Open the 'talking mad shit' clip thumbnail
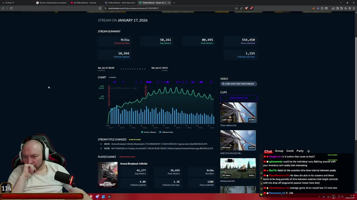 pos(238,168)
